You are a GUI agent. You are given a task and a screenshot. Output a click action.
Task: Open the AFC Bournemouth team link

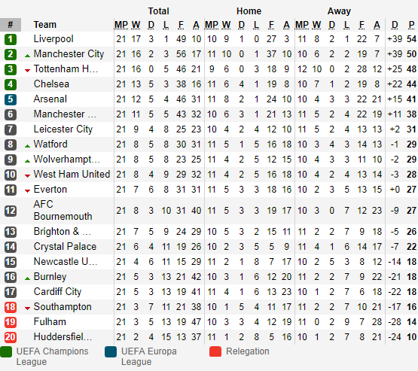(x=63, y=210)
